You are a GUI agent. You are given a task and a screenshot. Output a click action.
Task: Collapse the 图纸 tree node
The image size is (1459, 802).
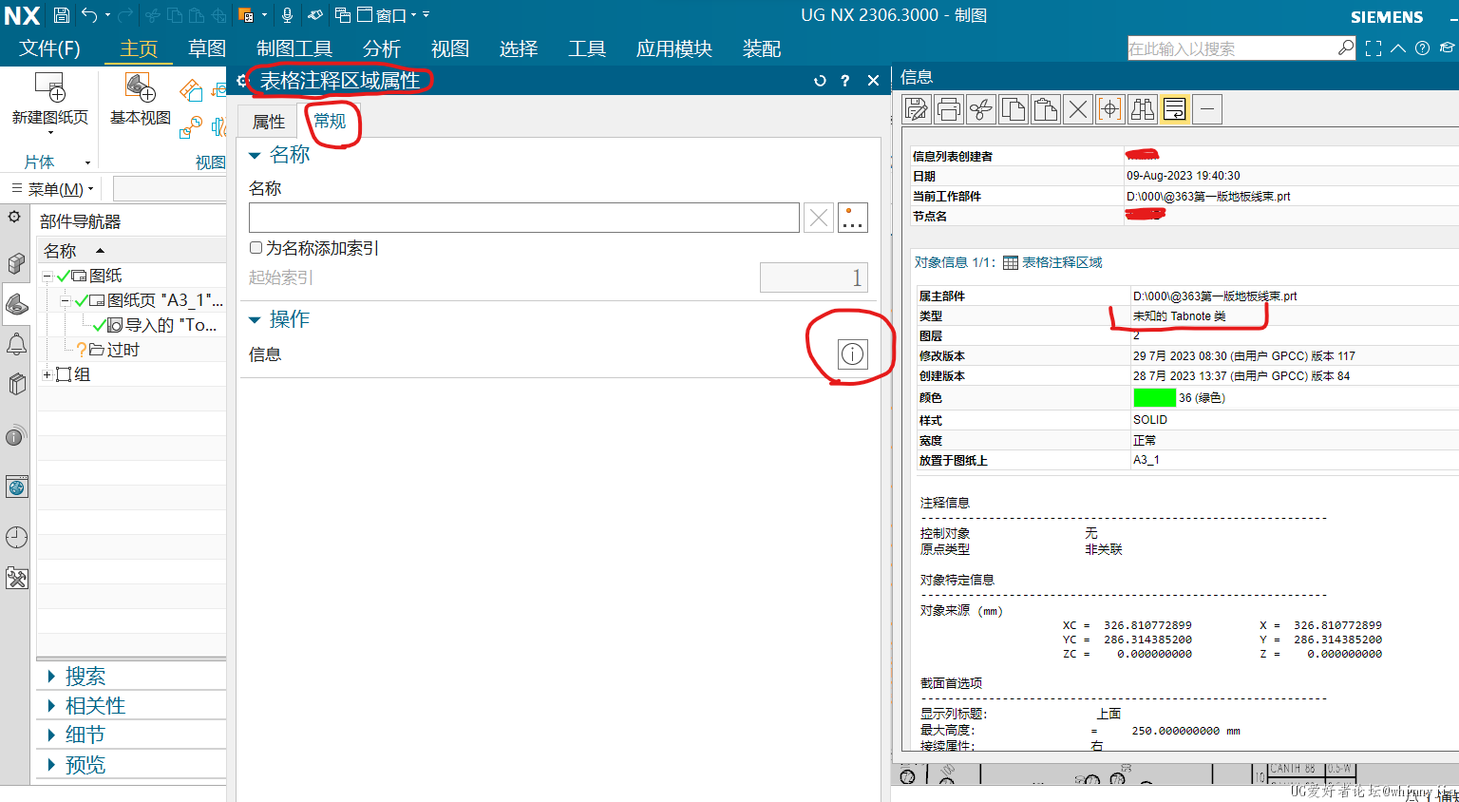coord(47,276)
